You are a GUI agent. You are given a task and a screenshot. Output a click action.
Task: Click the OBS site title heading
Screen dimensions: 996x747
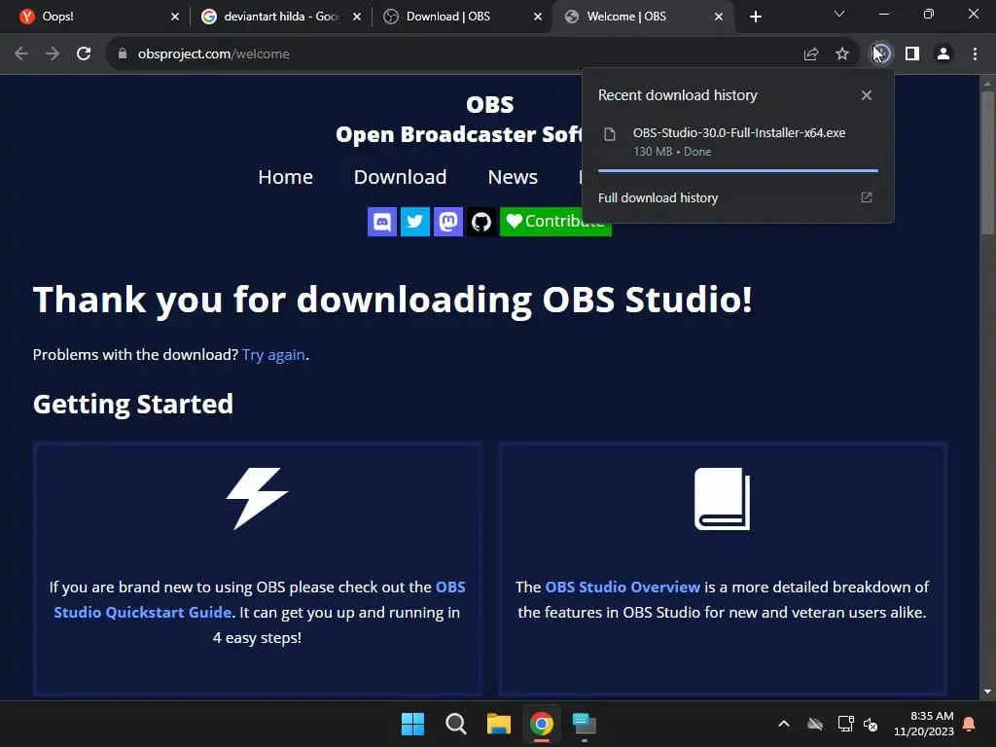coord(490,104)
